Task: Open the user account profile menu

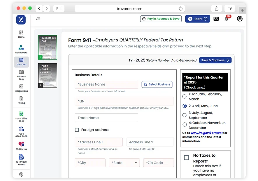Action: click(240, 18)
